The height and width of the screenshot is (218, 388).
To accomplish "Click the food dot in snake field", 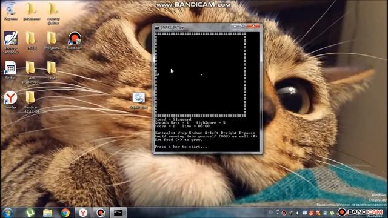I will point(202,74).
